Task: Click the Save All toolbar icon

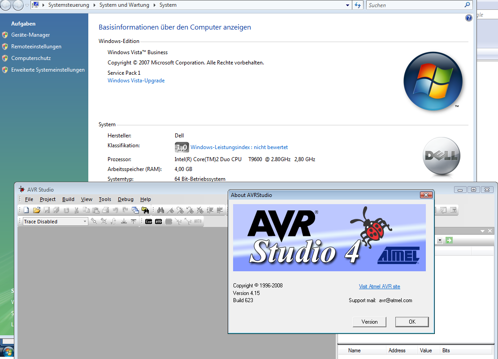Action: pyautogui.click(x=56, y=210)
